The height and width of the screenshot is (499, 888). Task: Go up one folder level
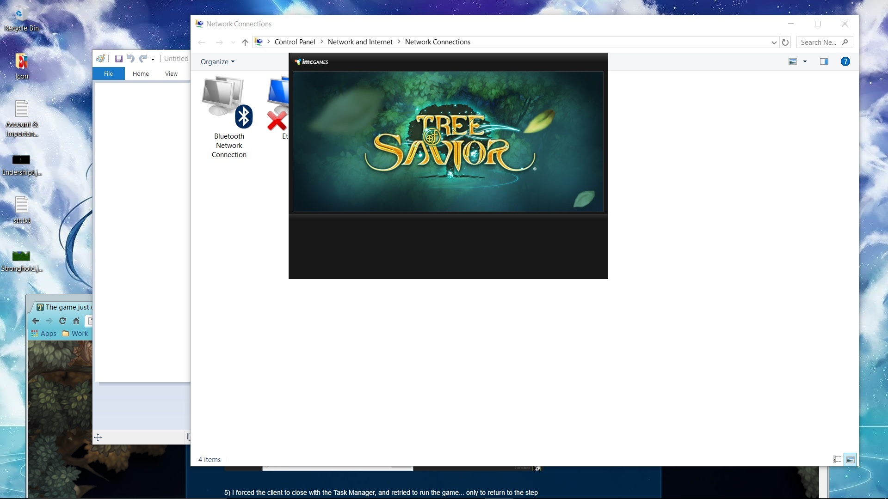[x=245, y=43]
